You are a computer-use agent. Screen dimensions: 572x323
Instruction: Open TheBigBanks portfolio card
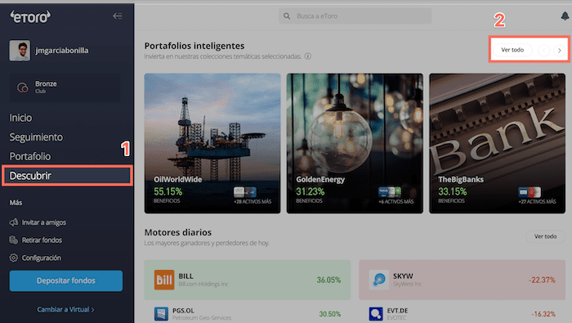coord(497,143)
